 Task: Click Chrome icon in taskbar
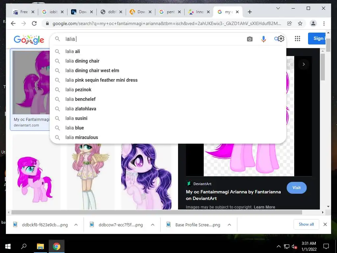(x=57, y=246)
